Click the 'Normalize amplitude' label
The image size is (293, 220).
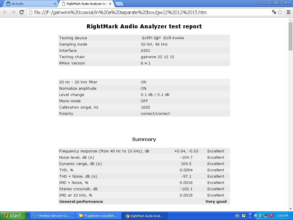[x=78, y=88]
